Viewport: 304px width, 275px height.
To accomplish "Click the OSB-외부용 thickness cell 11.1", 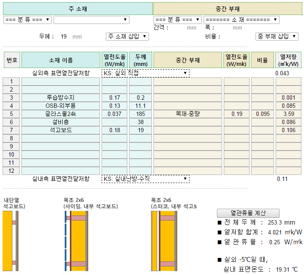I will 140,106.
